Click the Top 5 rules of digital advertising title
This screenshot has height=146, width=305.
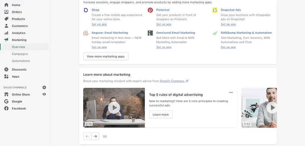click(x=176, y=95)
